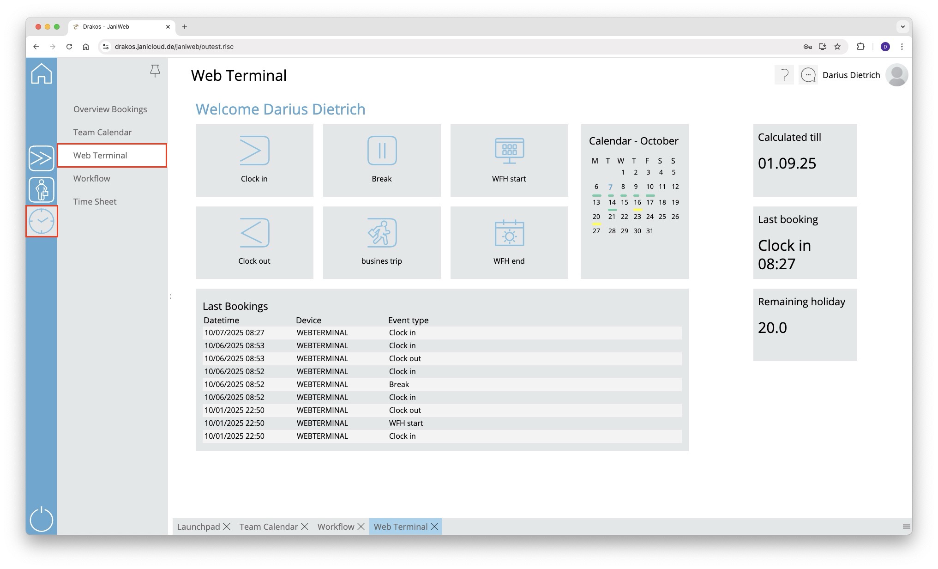Viewport: 938px width, 569px height.
Task: Click the Clock in tile
Action: [254, 160]
